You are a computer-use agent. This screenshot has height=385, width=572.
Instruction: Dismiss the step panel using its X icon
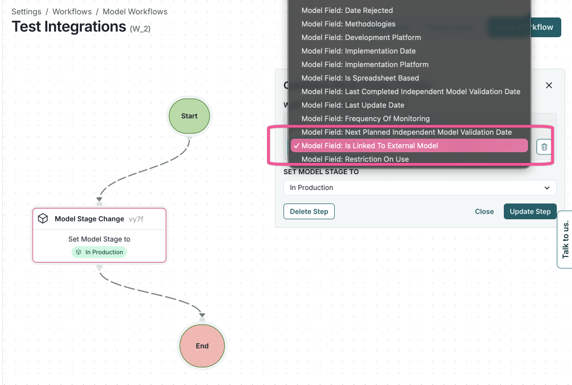pos(548,85)
